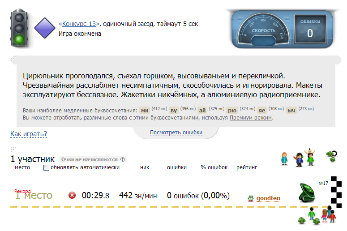Open the Премиум-режим link
The width and height of the screenshot is (347, 231).
251,118
